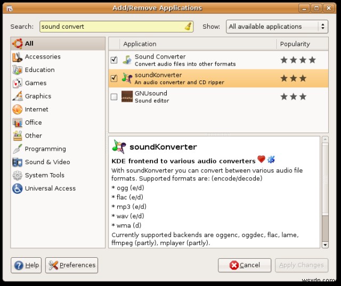The height and width of the screenshot is (286, 341).
Task: Maximize the Add/Remove Applications window
Action: point(316,9)
